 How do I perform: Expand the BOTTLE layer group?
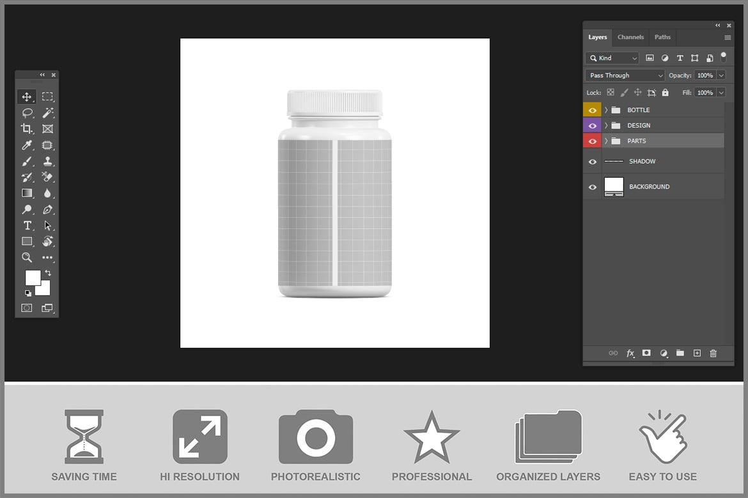coord(606,110)
